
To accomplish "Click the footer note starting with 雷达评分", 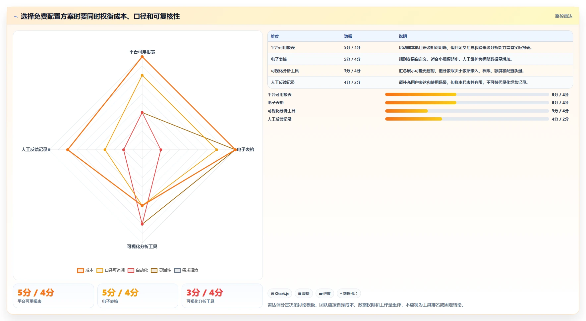I will tap(366, 305).
